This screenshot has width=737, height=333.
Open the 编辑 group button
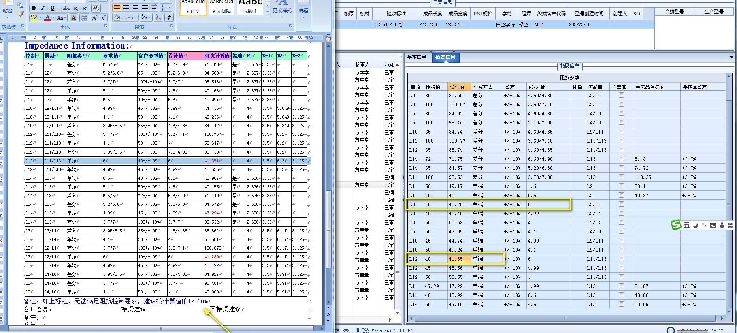click(x=303, y=9)
